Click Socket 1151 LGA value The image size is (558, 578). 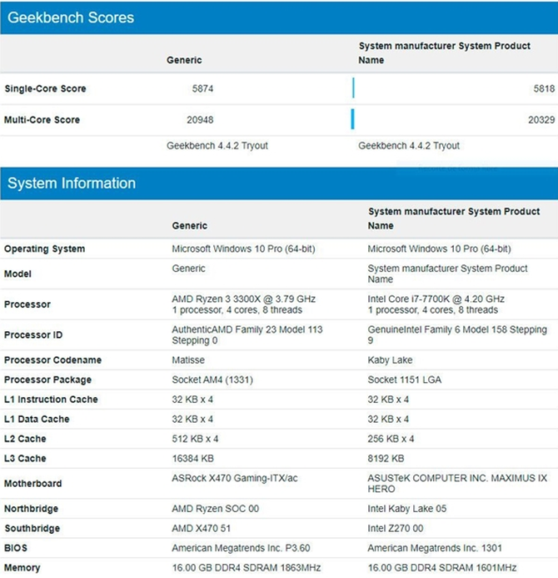click(404, 380)
